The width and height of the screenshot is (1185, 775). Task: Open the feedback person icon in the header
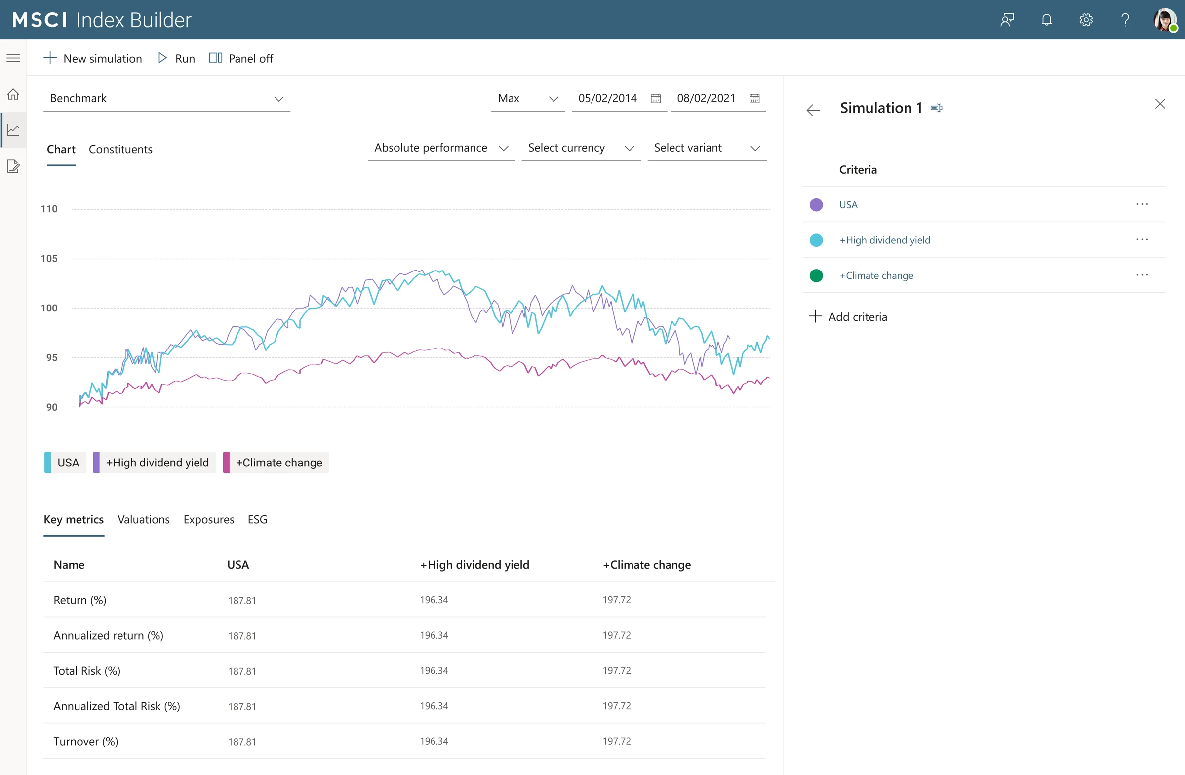click(1007, 20)
